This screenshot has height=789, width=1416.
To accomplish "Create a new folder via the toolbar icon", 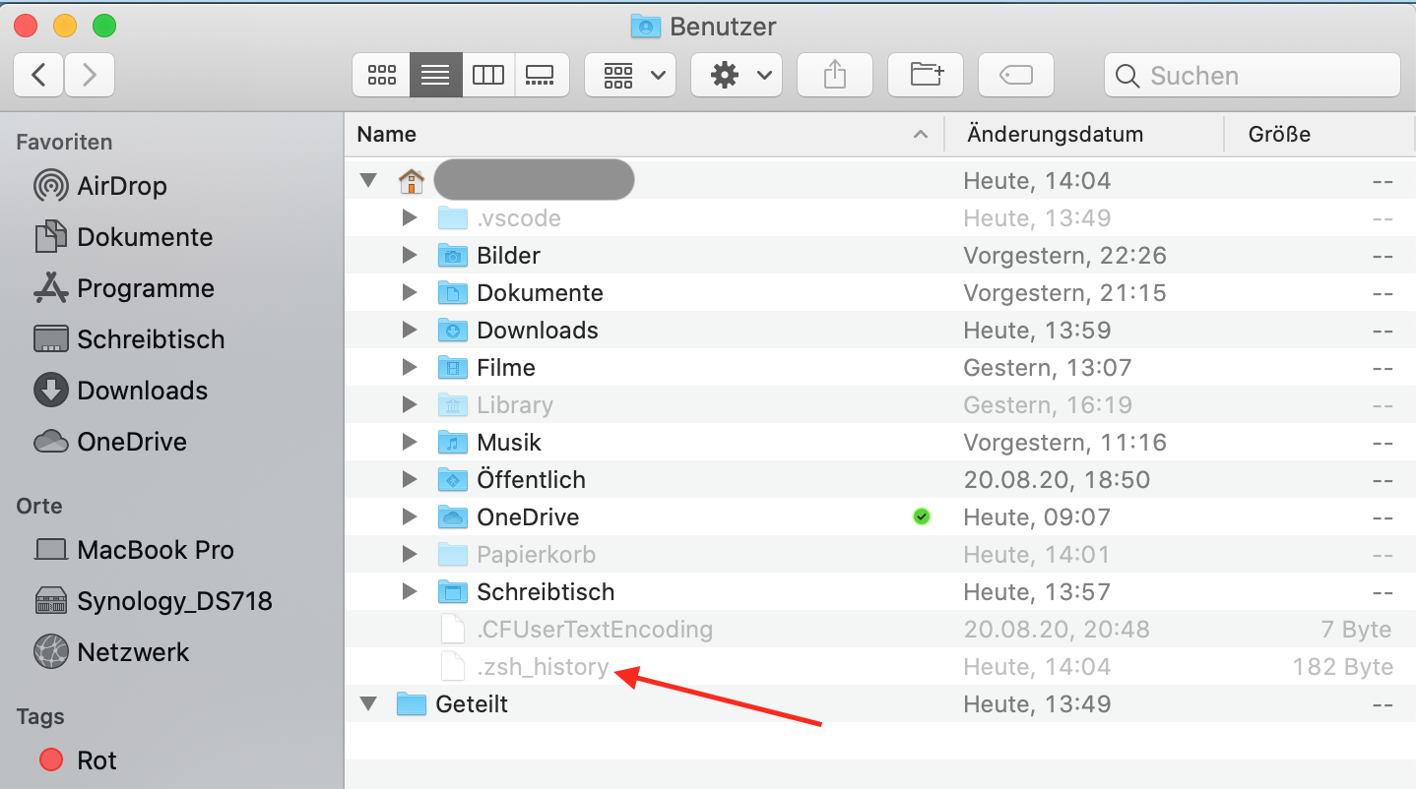I will coord(925,75).
